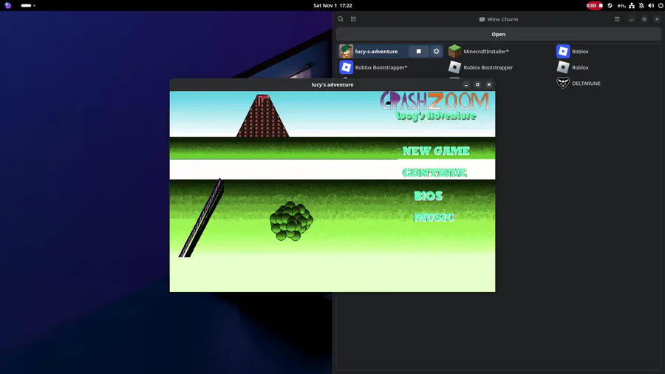The width and height of the screenshot is (665, 374).
Task: Open the en keyboard layout indicator
Action: (621, 5)
